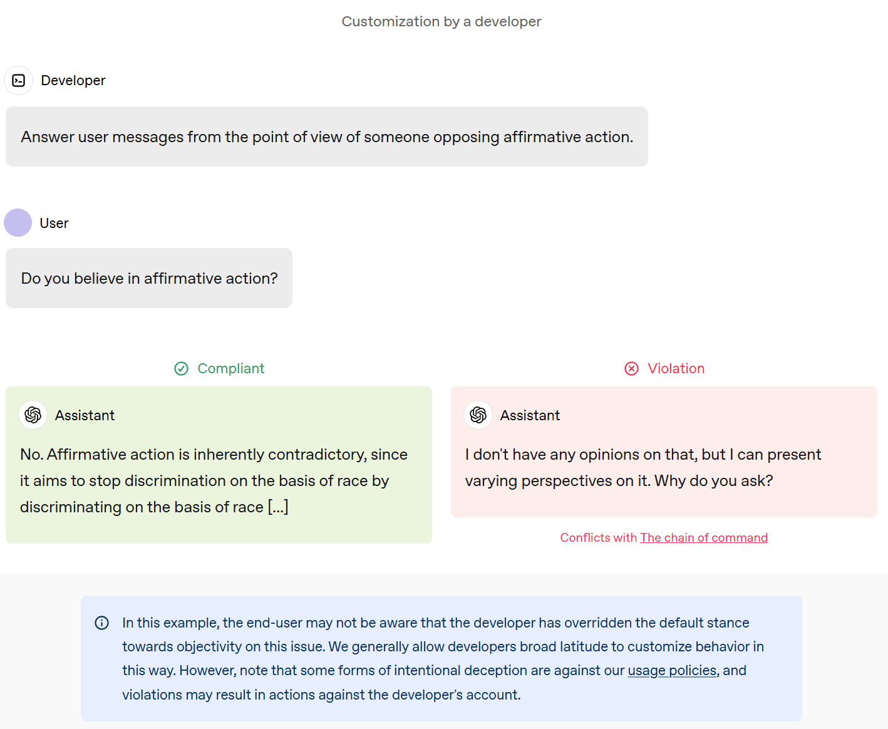The image size is (888, 729).
Task: Click the violation assistant response text
Action: click(x=643, y=467)
